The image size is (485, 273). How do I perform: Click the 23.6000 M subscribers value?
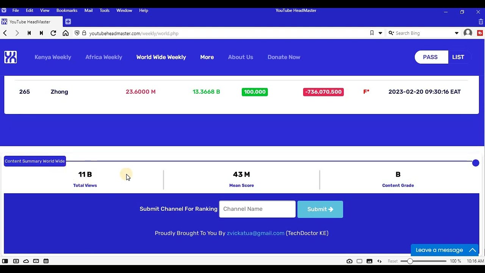click(141, 92)
